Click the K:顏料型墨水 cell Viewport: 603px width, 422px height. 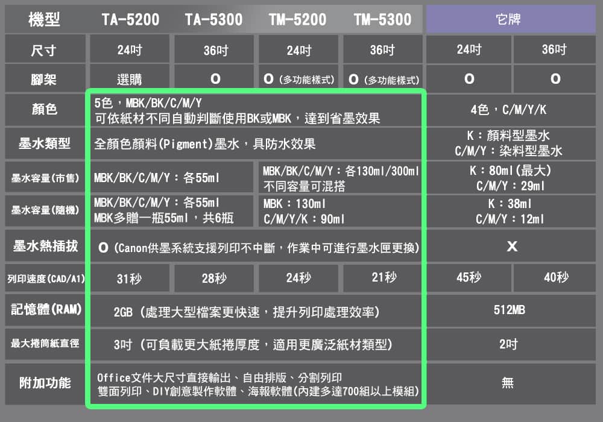(511, 143)
